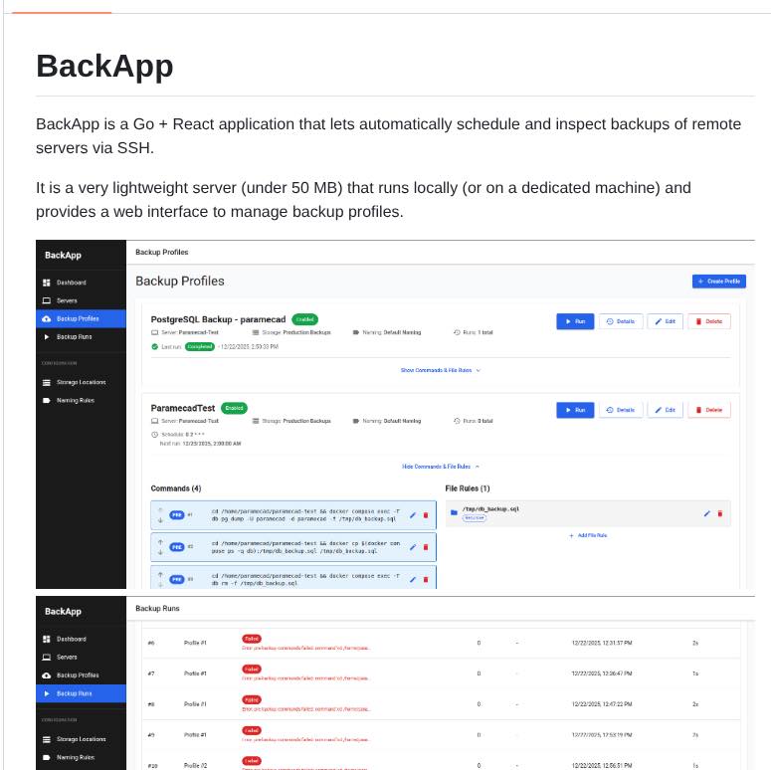The width and height of the screenshot is (771, 770).
Task: Click the main 'BackApp' page heading
Action: [x=104, y=66]
